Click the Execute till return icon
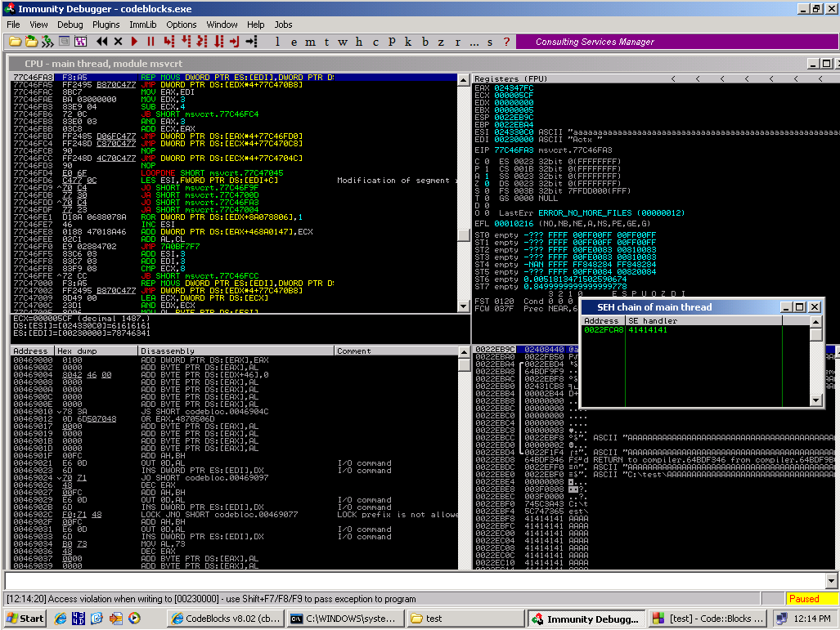 235,42
